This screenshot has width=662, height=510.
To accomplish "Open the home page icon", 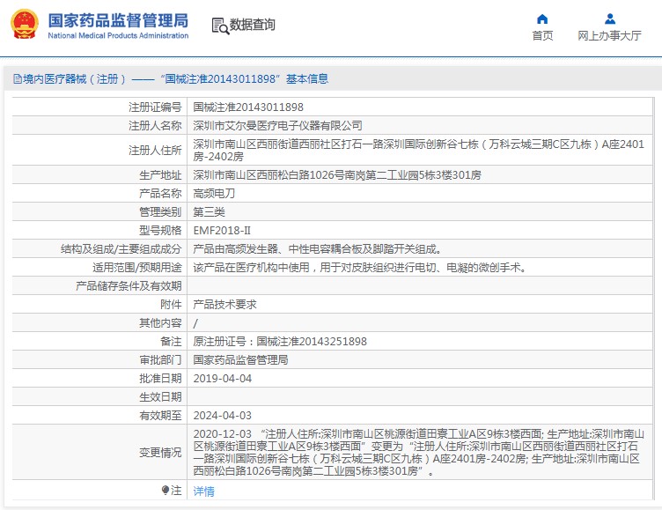I will pos(542,19).
